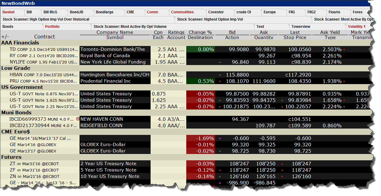Click the Contract column header
This screenshot has width=381, height=196.
[x=44, y=37]
